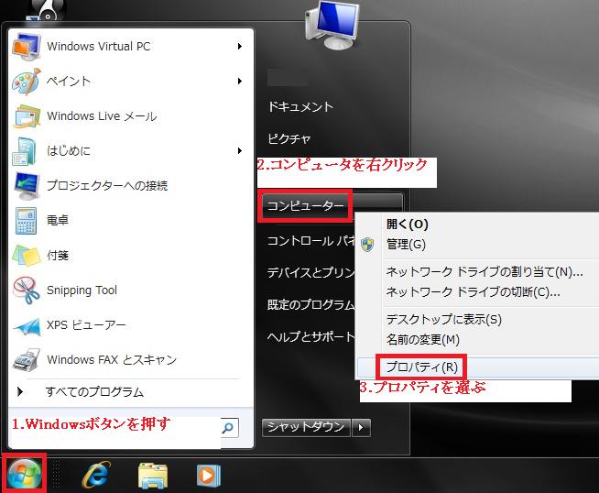Image resolution: width=599 pixels, height=493 pixels.
Task: Launch XPS ビューアー
Action: 86,325
